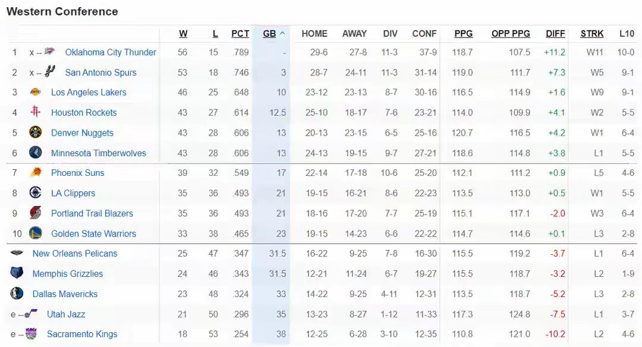
Task: Click the Dallas Mavericks logo icon
Action: pyautogui.click(x=17, y=294)
